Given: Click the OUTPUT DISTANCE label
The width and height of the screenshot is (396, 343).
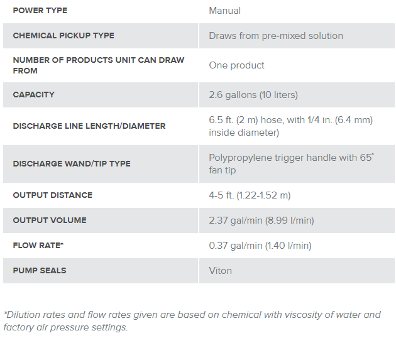Looking at the screenshot, I should [x=53, y=195].
